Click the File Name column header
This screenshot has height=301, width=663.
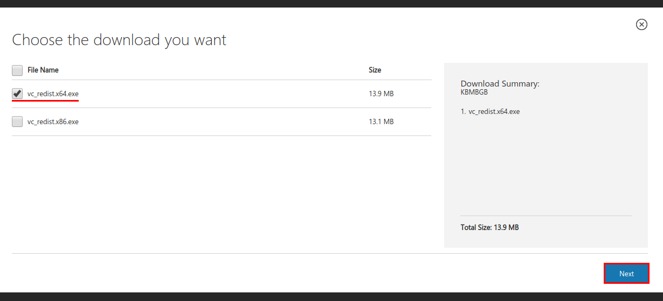tap(43, 70)
